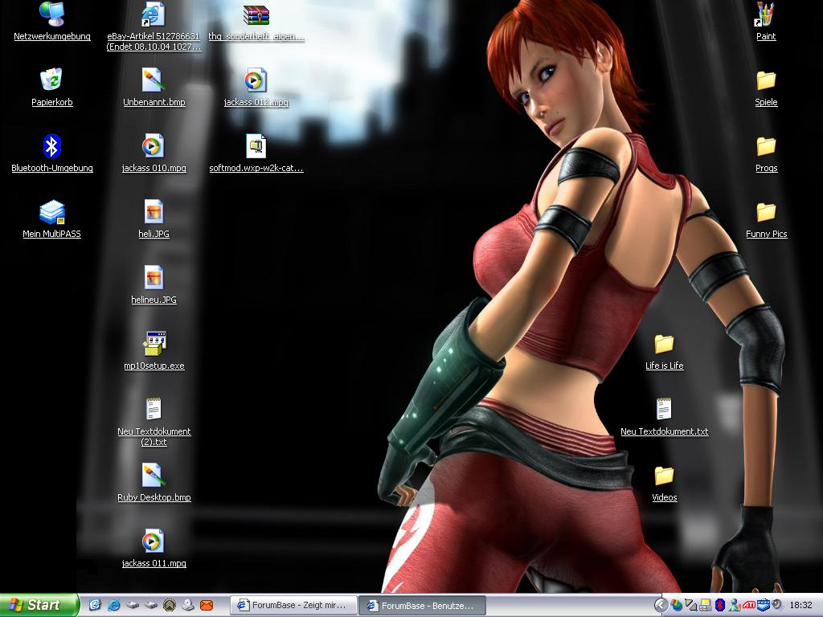Select the thq_sonderheft WinRAR archive icon
This screenshot has width=823, height=617.
tap(256, 14)
